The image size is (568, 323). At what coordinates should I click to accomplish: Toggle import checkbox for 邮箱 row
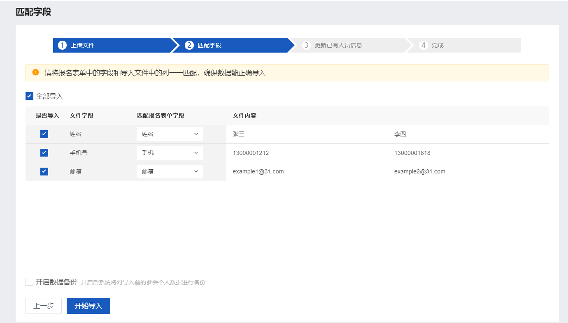tap(44, 171)
